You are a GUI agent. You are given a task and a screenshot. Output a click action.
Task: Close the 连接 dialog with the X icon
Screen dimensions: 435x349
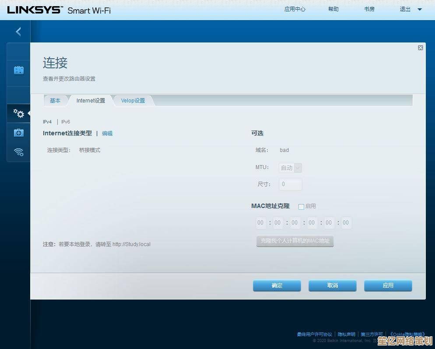(x=420, y=48)
